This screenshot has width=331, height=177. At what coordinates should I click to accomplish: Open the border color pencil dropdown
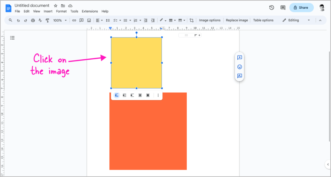point(163,20)
